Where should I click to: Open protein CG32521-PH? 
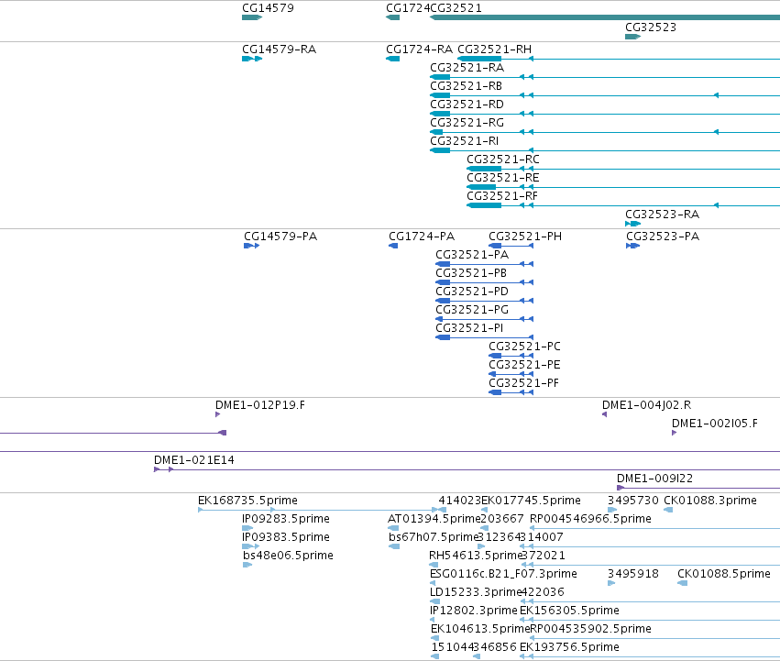tap(525, 237)
